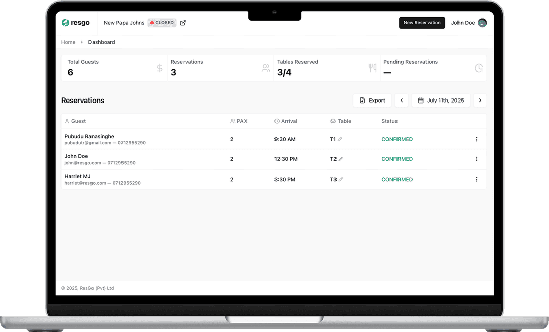Viewport: 549px width, 332px height.
Task: Click the calendar icon in date button
Action: click(421, 101)
